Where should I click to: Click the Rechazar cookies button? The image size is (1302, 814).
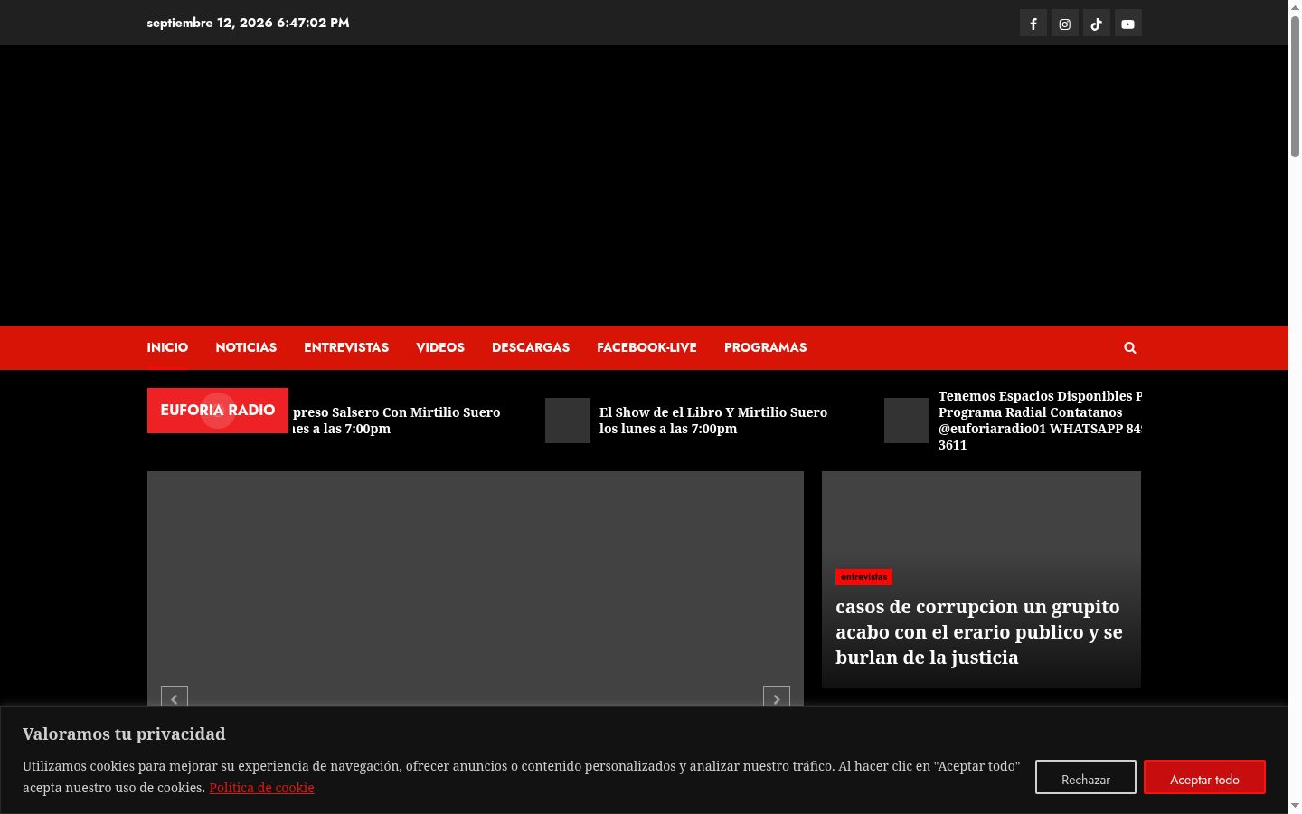coord(1086,778)
